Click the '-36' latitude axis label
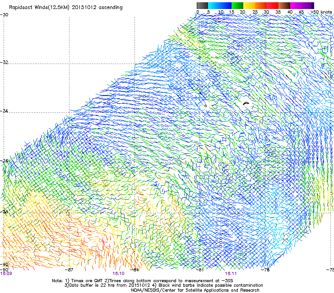The image size is (334, 293). [x=4, y=160]
